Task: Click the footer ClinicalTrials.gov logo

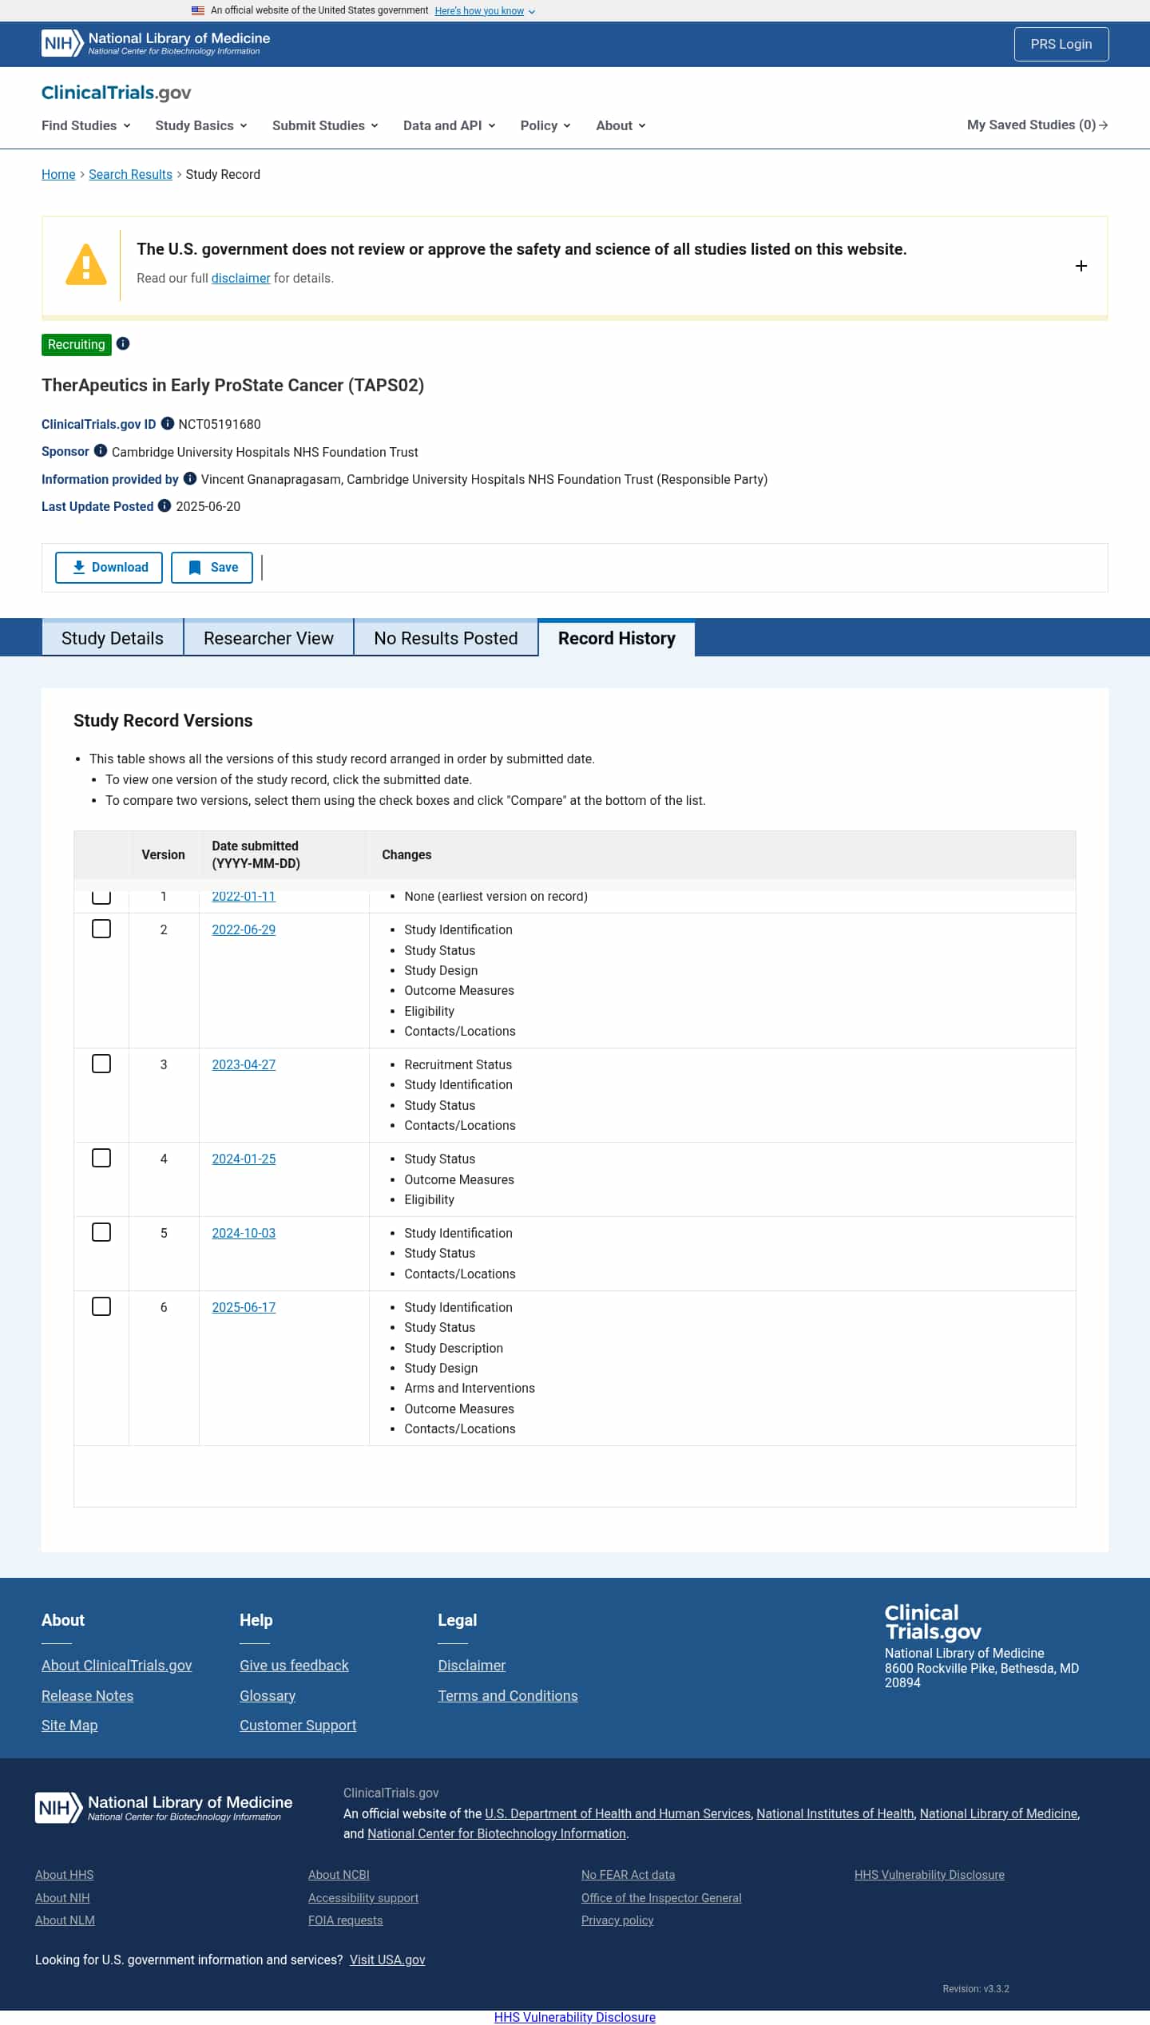Action: click(x=933, y=1623)
